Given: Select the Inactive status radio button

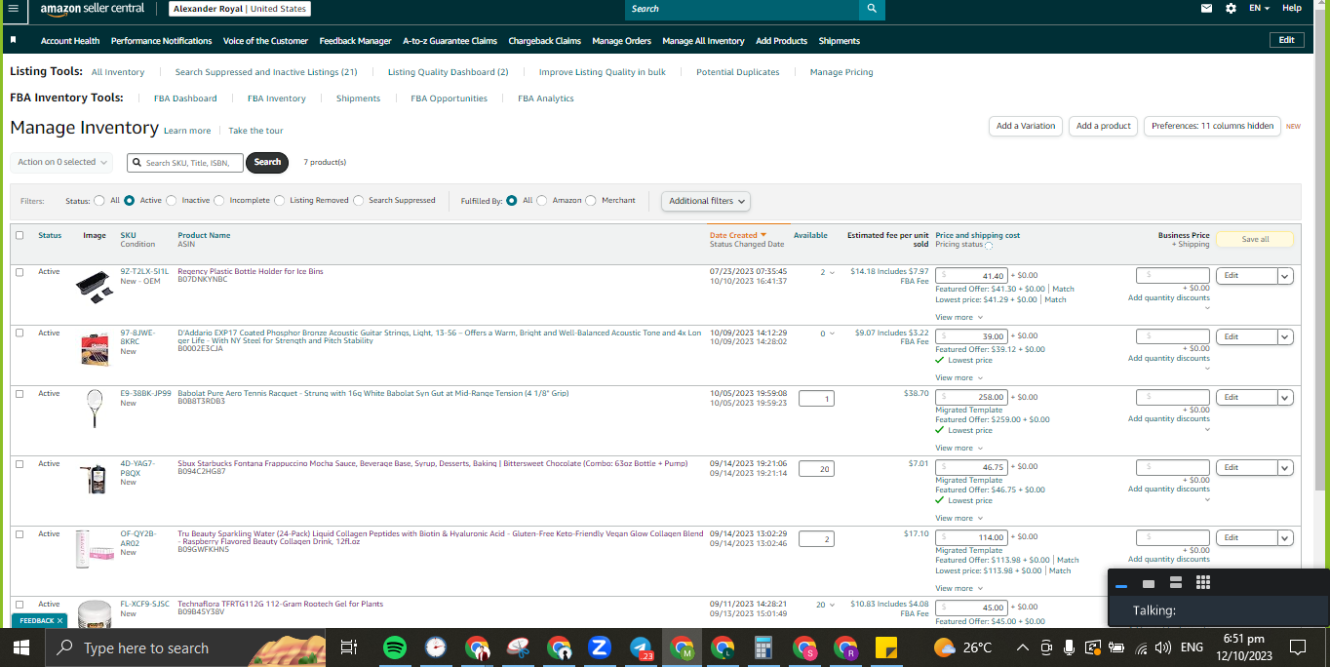Looking at the screenshot, I should click(172, 201).
